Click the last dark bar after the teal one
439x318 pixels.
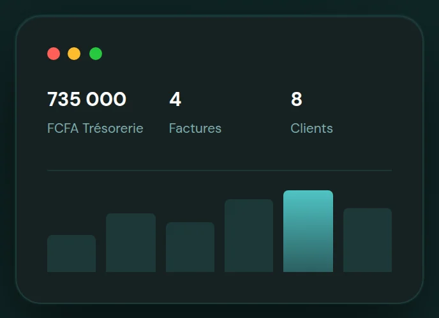tap(368, 240)
